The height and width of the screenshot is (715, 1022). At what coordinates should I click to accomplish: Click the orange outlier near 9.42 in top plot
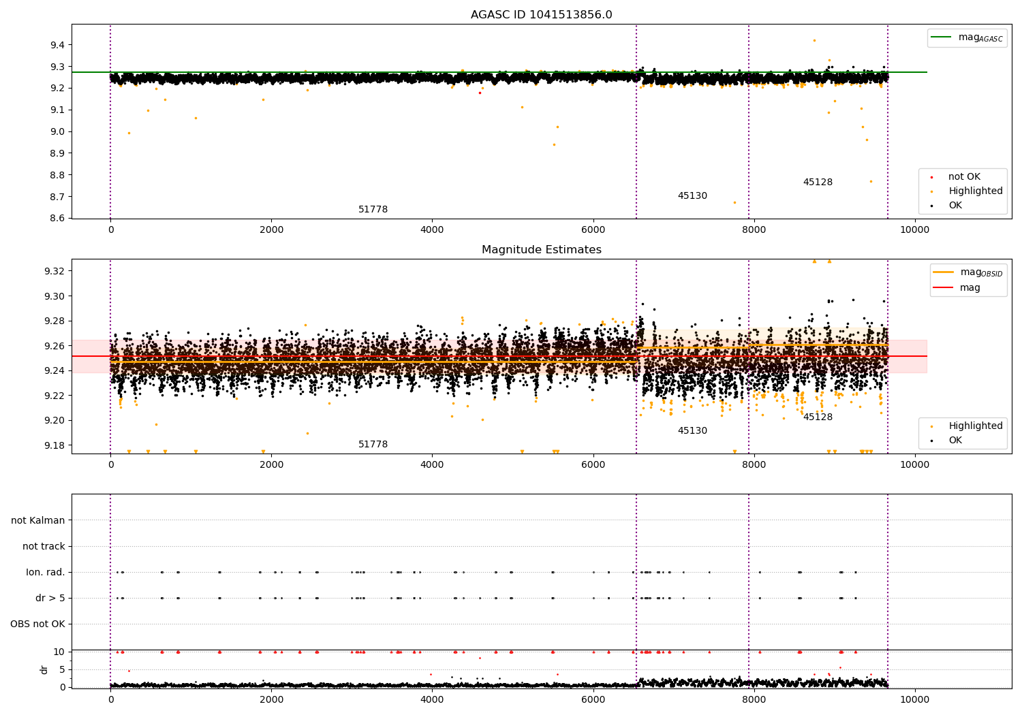(814, 40)
